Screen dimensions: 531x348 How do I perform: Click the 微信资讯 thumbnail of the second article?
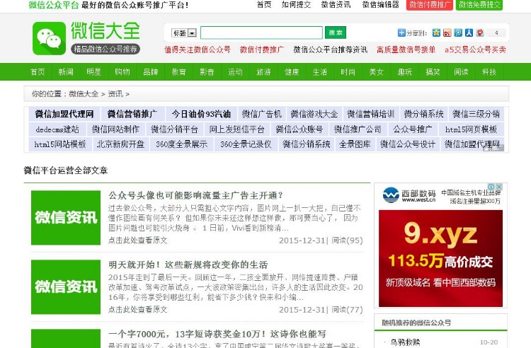[x=66, y=286]
